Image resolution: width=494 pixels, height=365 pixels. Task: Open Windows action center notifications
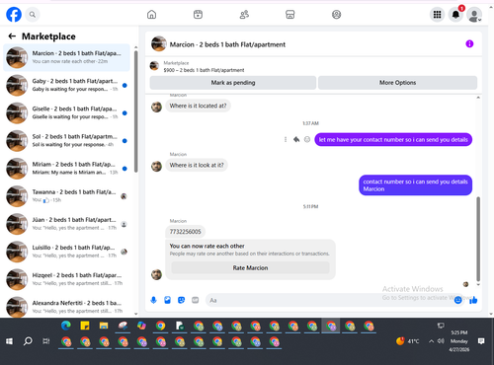pyautogui.click(x=481, y=341)
